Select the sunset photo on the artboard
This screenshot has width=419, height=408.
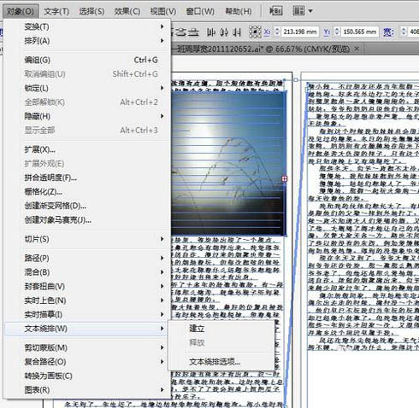click(228, 164)
